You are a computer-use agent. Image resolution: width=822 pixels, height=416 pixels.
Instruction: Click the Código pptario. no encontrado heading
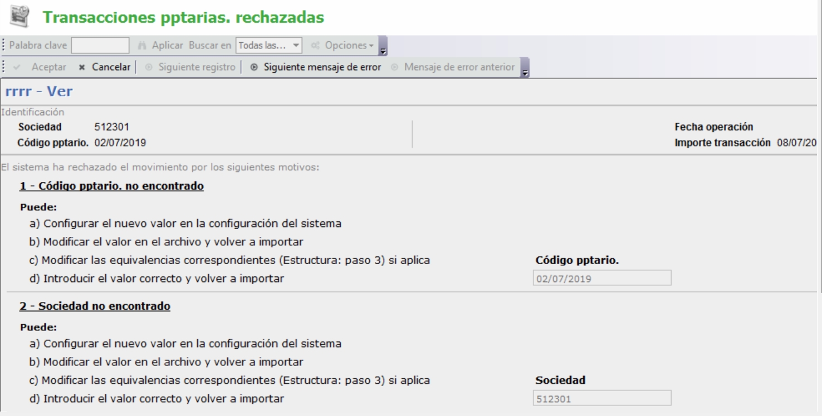point(111,186)
